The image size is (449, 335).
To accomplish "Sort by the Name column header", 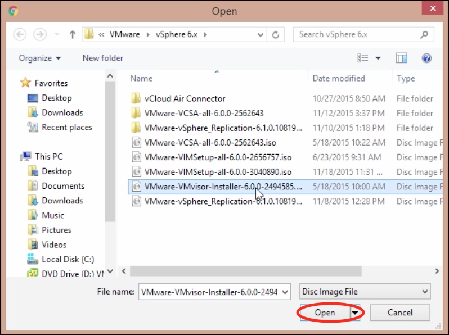I will 141,78.
